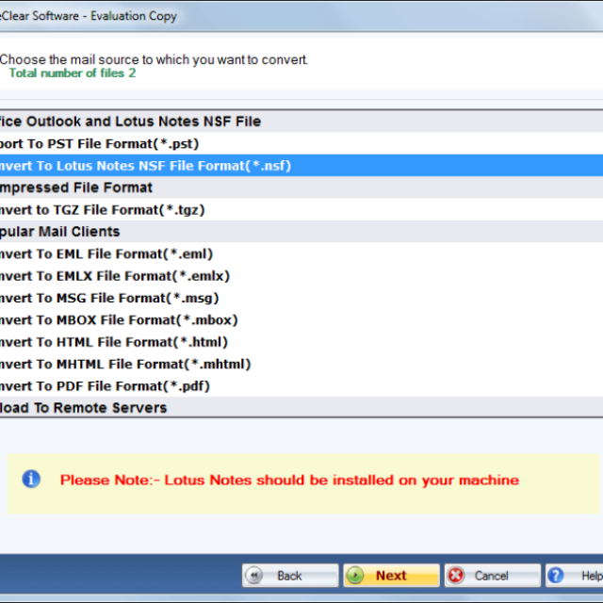Click the red X icon on Cancel
The height and width of the screenshot is (603, 603).
point(456,576)
